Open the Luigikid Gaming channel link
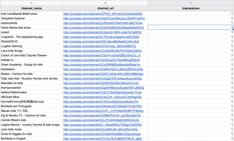This screenshot has height=141, width=234. tap(100, 46)
